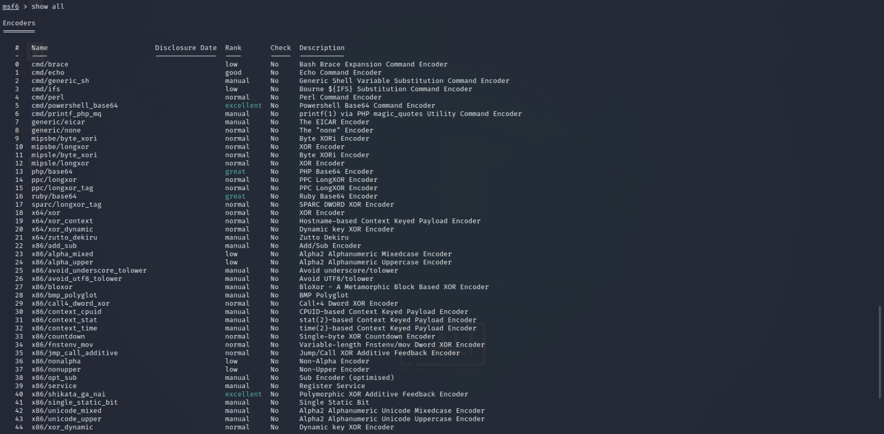Click the terminal vertical scrollbar

[880, 351]
